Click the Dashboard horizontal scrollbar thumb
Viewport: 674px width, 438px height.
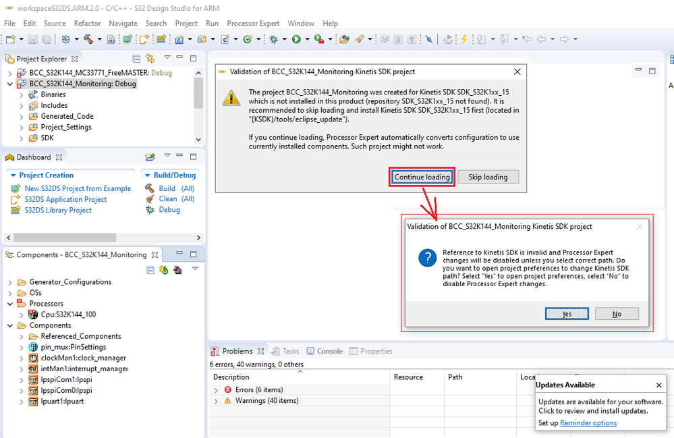point(65,238)
